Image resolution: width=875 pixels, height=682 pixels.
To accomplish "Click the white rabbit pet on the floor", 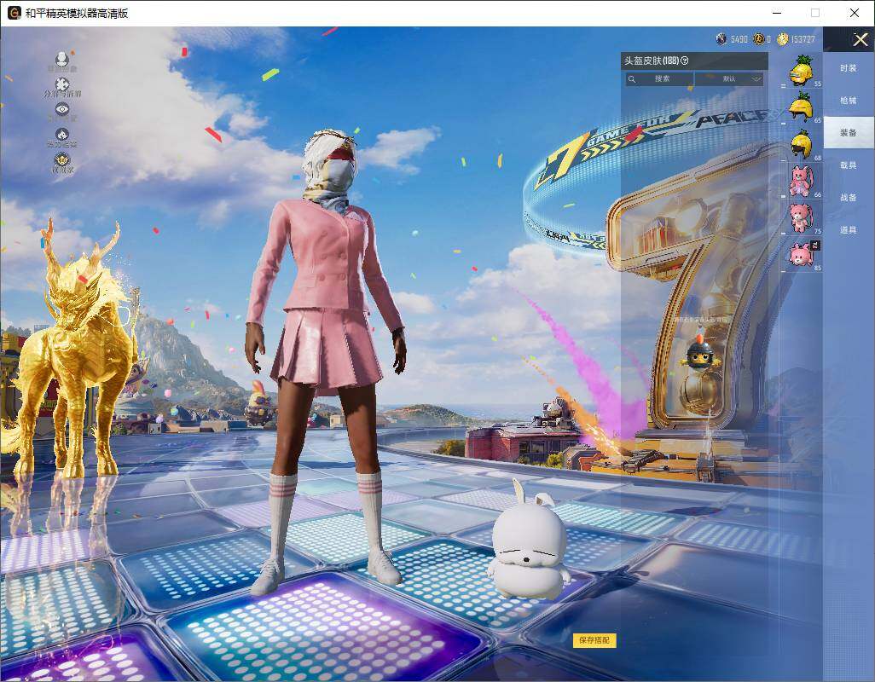I will click(x=528, y=539).
